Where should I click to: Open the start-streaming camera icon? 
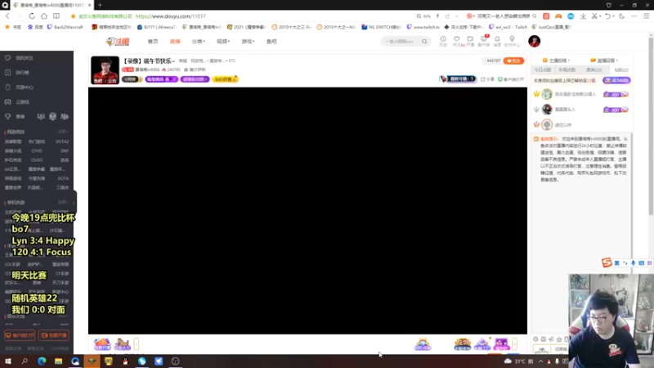click(x=471, y=40)
